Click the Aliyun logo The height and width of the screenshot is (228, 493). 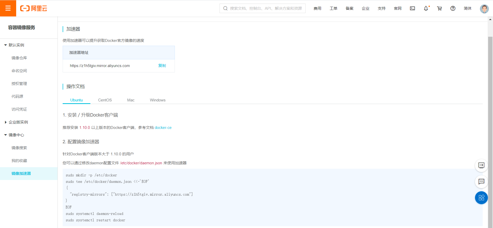34,8
